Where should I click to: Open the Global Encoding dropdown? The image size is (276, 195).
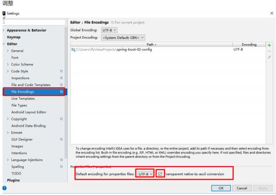pyautogui.click(x=109, y=30)
